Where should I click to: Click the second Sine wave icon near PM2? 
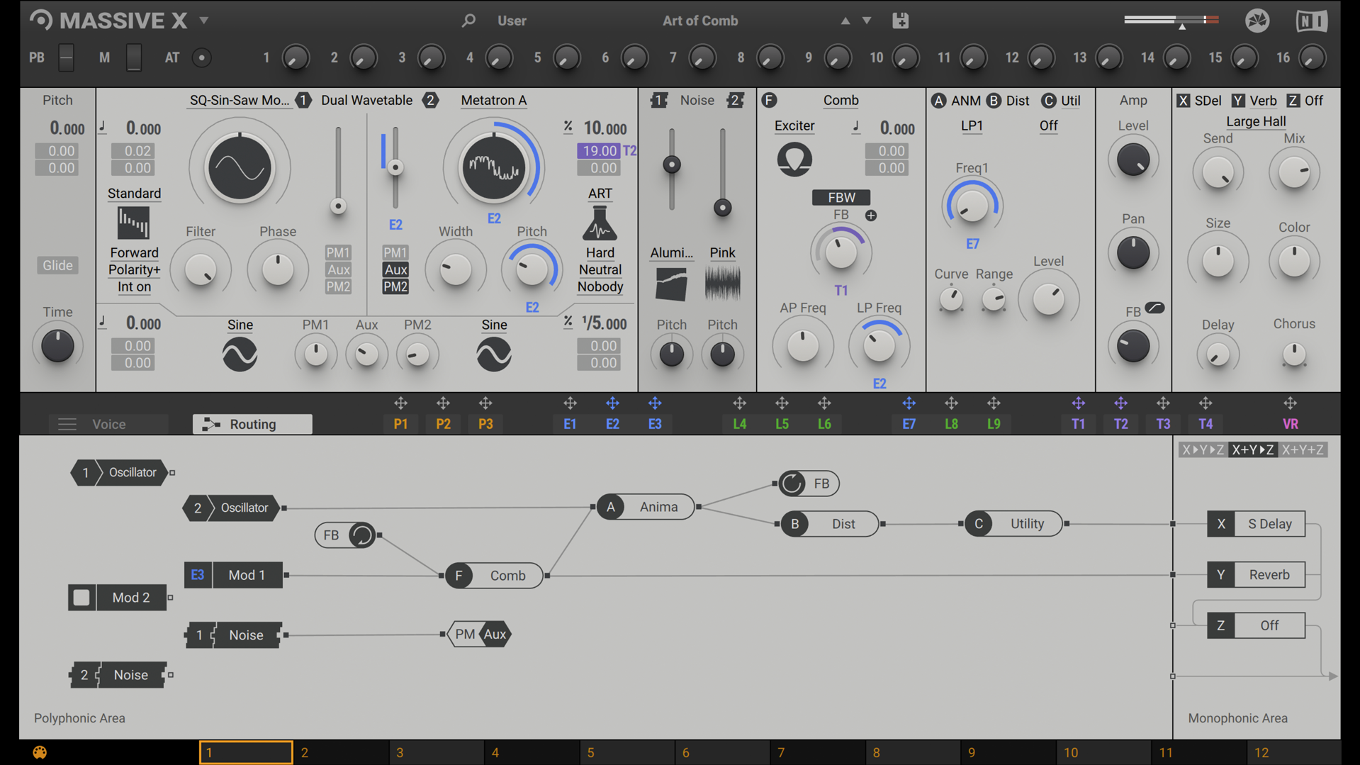pyautogui.click(x=493, y=354)
